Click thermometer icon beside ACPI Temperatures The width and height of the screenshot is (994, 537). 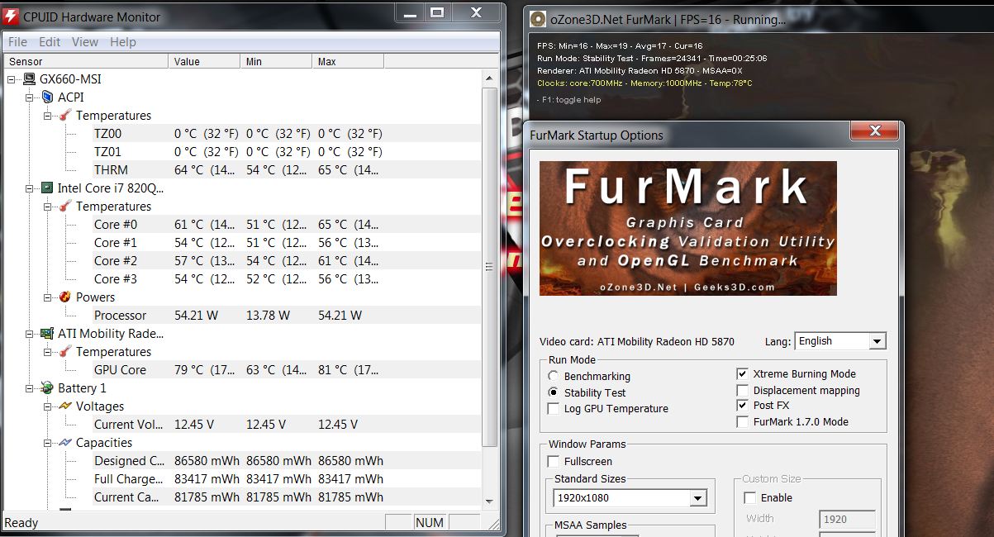pos(65,116)
